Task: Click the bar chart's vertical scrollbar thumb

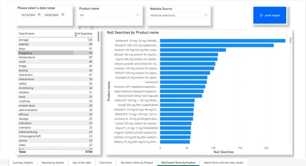Action: [x=290, y=40]
